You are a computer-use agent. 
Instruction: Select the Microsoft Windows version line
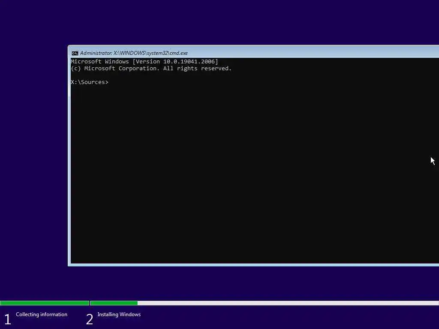click(144, 62)
